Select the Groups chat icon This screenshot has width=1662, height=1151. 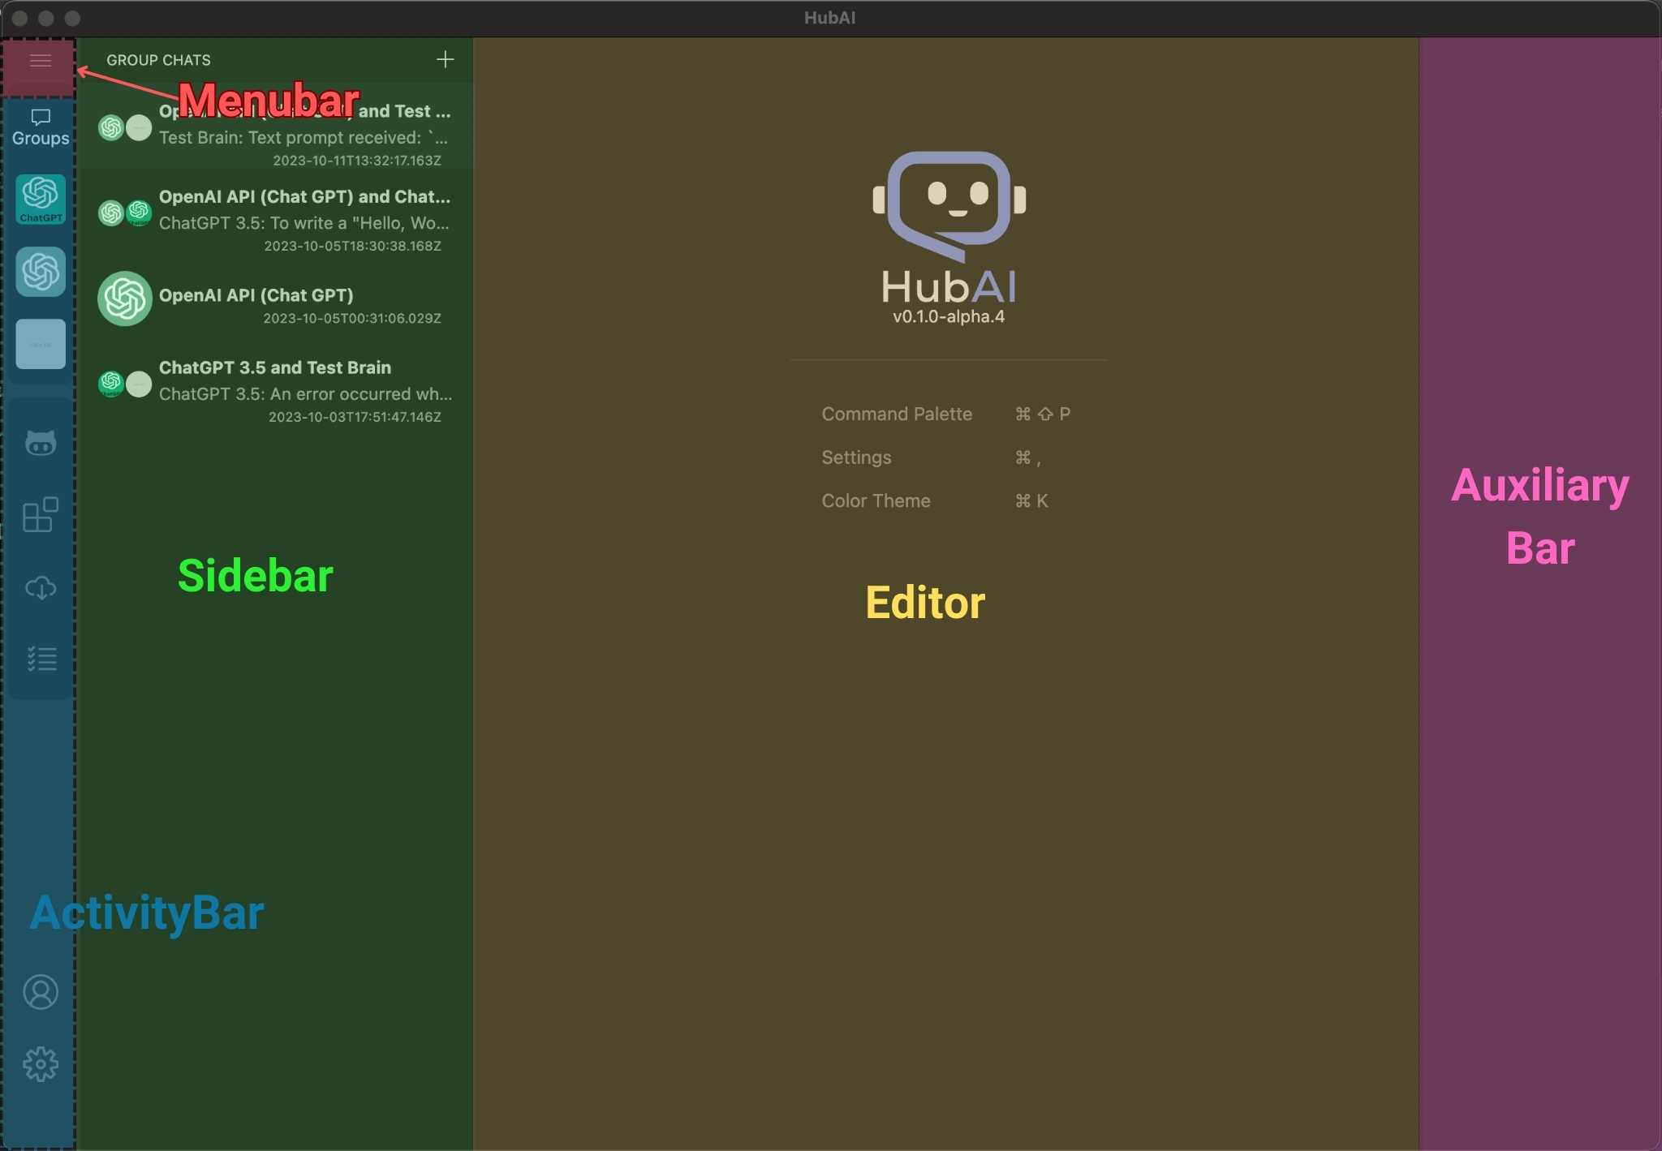(41, 128)
